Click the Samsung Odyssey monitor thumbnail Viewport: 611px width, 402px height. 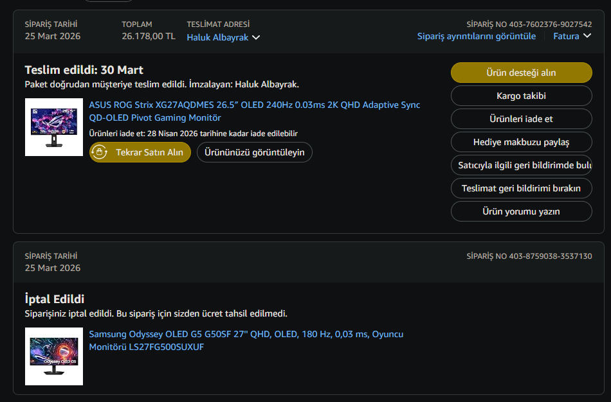(x=54, y=356)
